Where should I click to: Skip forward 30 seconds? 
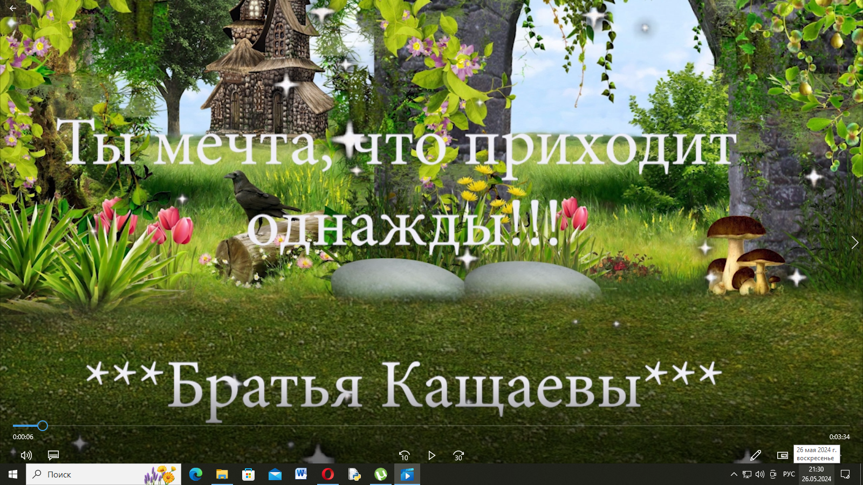coord(458,455)
